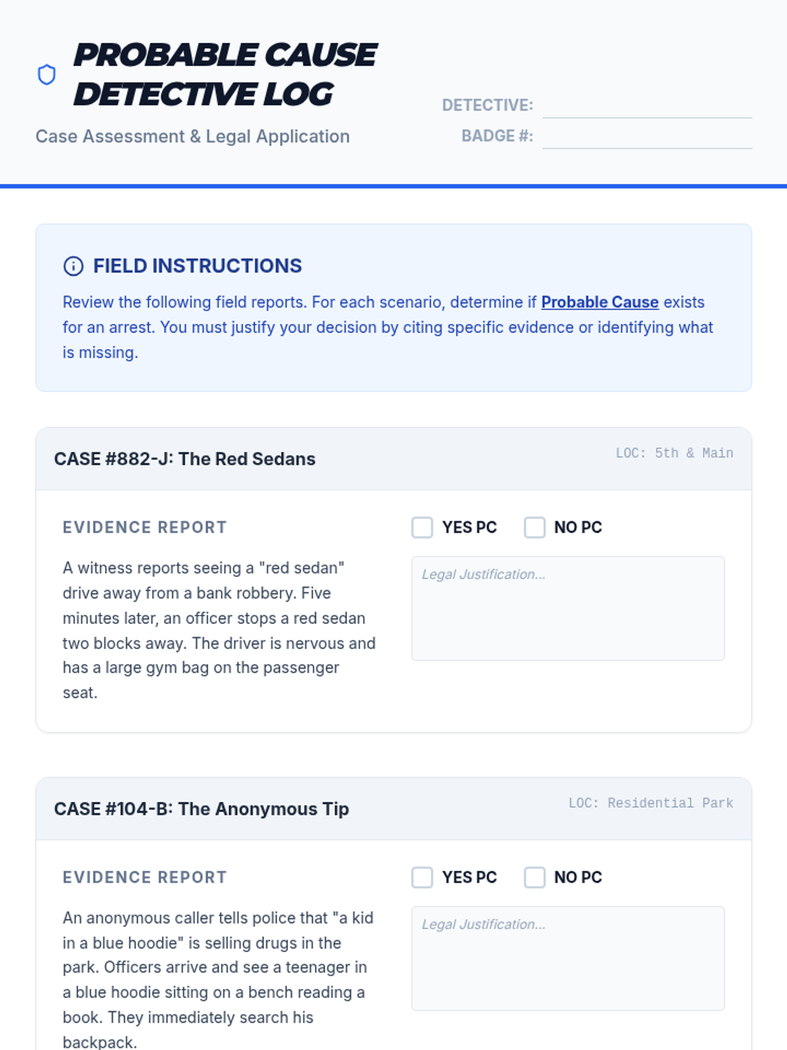Viewport: 787px width, 1050px height.
Task: Check YES PC for the Red Sedans case
Action: tap(422, 528)
